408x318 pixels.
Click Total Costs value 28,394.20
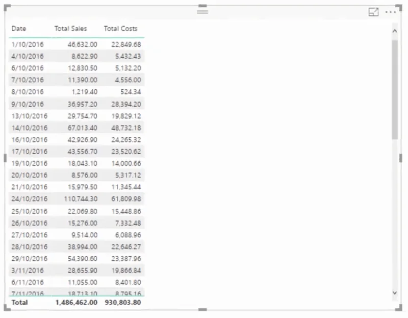coord(126,104)
